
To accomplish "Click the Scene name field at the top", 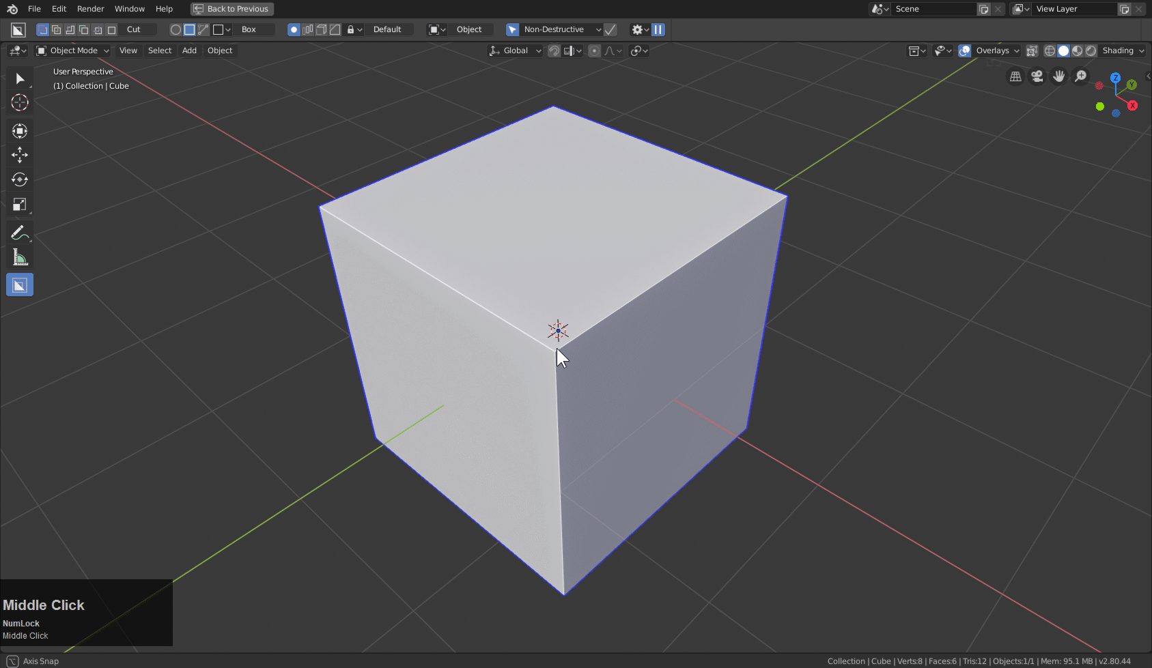I will click(934, 9).
